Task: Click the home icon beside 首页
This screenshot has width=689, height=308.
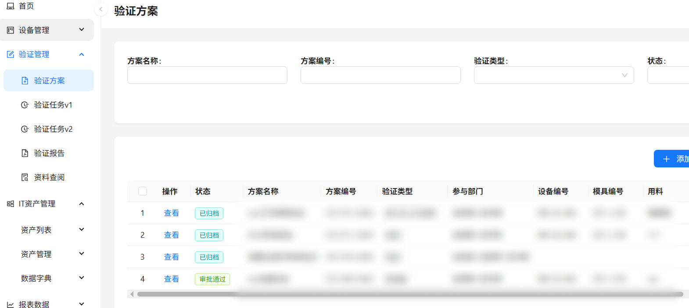Action: point(11,6)
